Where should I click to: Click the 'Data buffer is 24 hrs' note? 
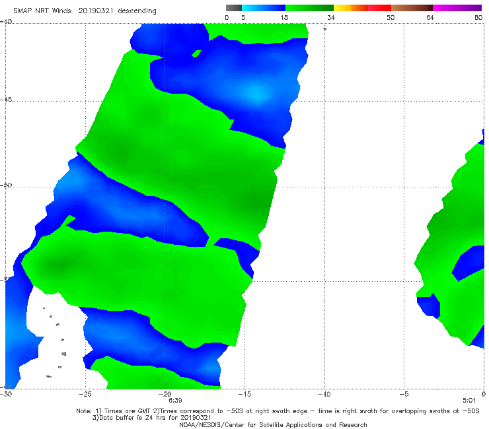coord(152,418)
